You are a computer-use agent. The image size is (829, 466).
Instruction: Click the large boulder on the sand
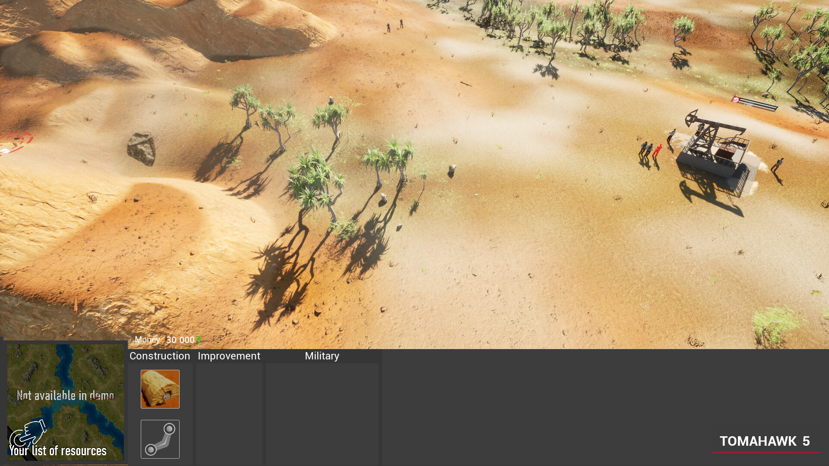tap(142, 148)
